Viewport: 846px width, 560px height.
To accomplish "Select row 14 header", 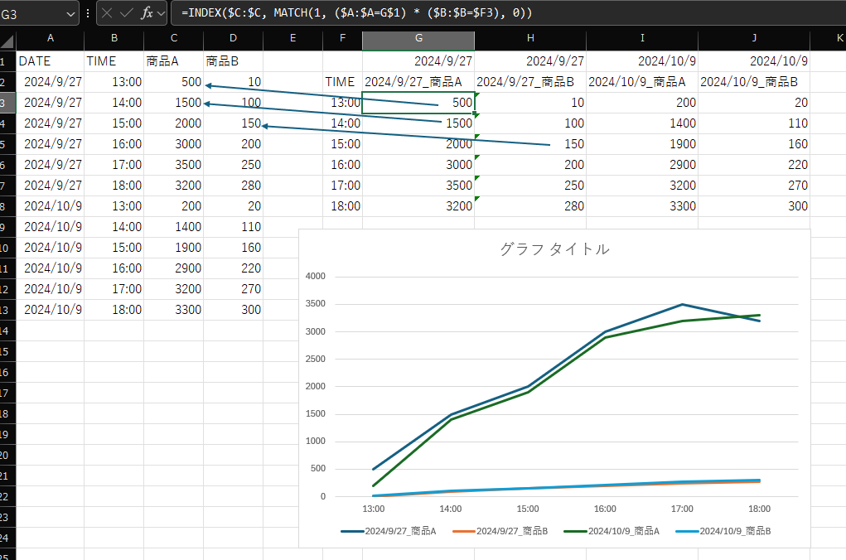I will pyautogui.click(x=7, y=331).
